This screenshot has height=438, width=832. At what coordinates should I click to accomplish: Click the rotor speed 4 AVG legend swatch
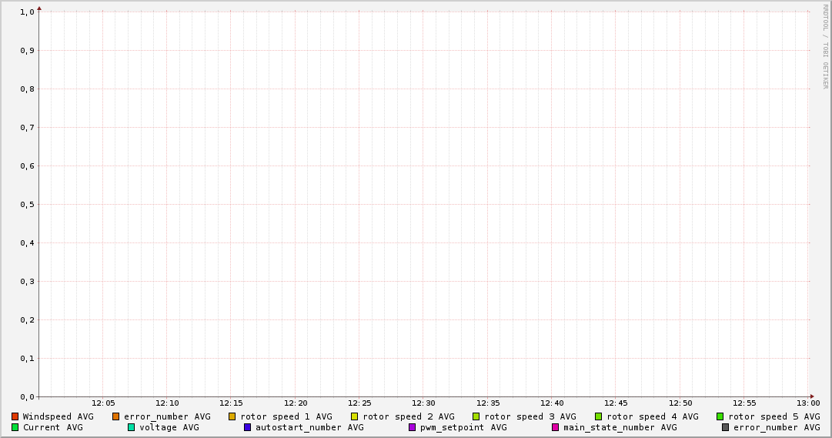(x=599, y=416)
